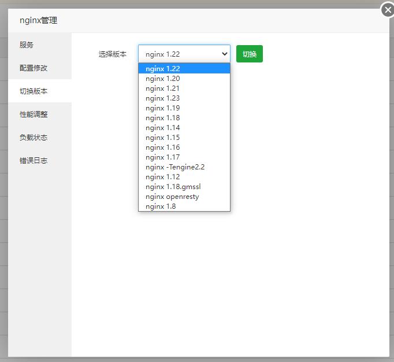Screen dimensions: 394x362
Task: Close the nginx管理 dialog
Action: 388,10
